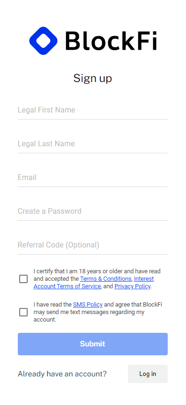Click the 'Already have an account?' text

point(62,374)
